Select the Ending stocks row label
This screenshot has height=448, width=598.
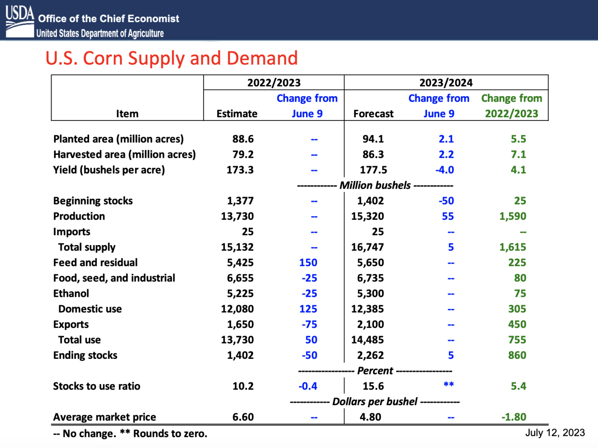(85, 355)
